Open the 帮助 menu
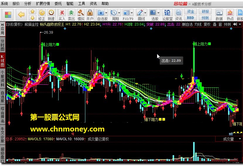243x166 pixels. pos(105,4)
